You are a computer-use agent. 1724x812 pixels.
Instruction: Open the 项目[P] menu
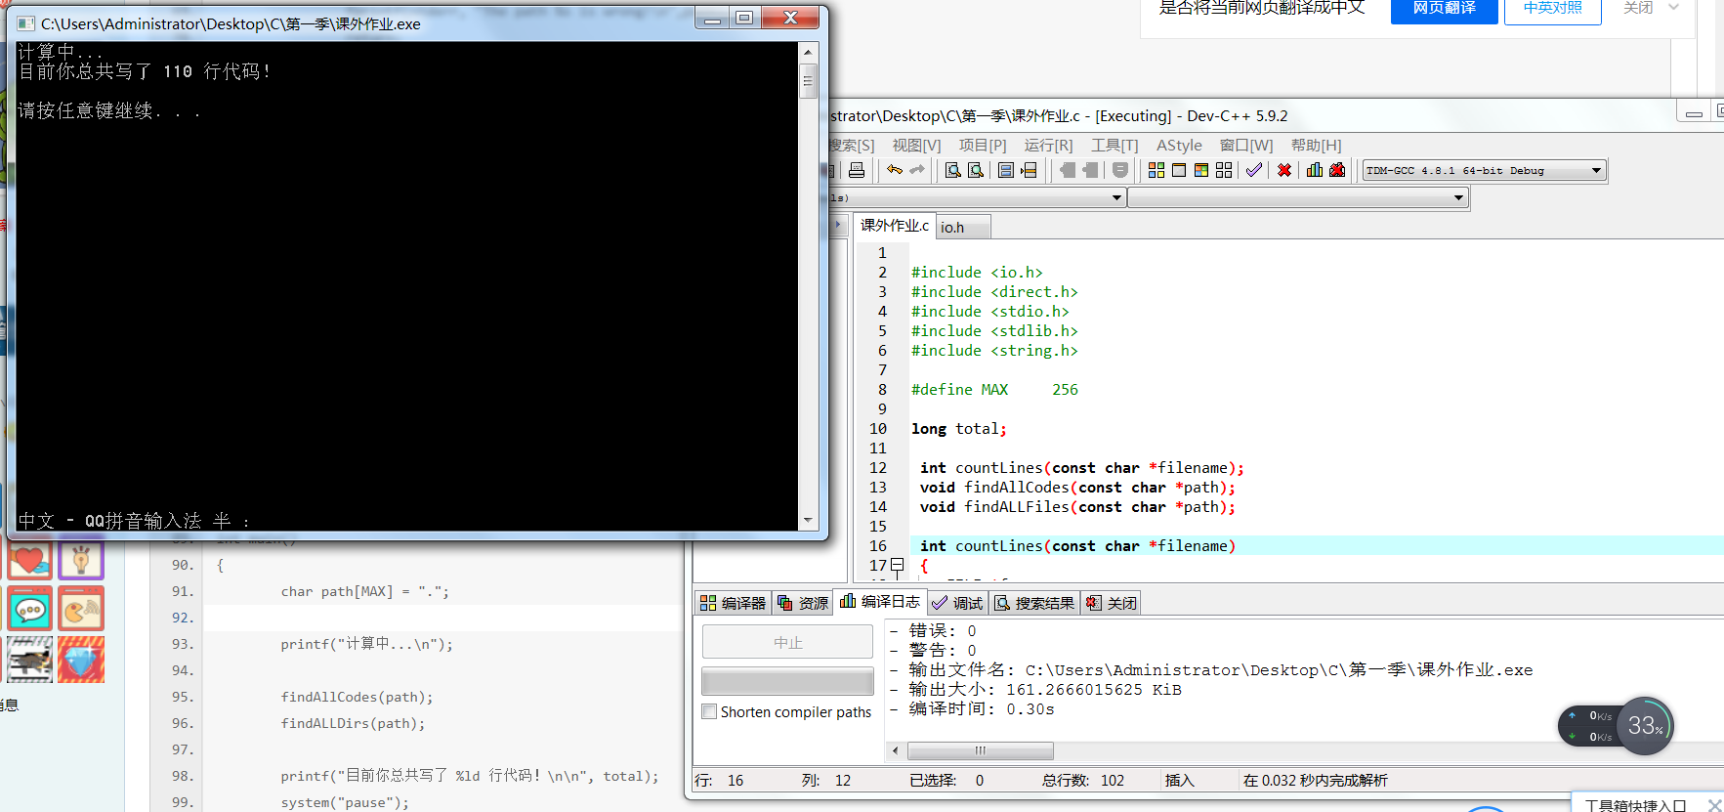tap(983, 145)
